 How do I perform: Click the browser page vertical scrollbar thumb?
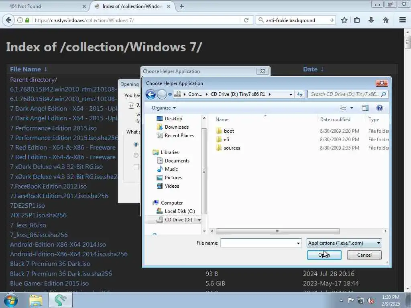click(407, 42)
